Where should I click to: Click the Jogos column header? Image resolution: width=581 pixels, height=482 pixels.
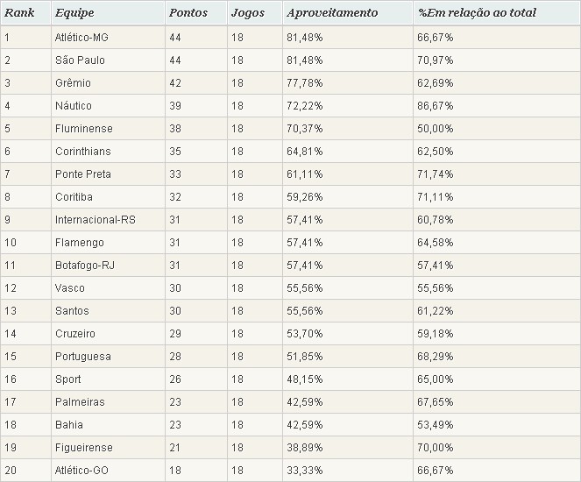tap(246, 13)
